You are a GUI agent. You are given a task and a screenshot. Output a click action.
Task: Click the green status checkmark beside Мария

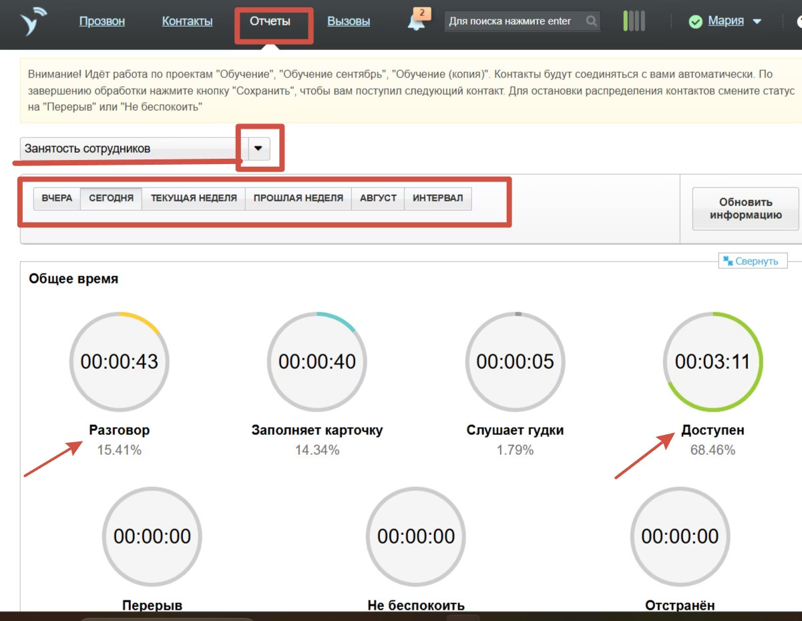click(696, 22)
